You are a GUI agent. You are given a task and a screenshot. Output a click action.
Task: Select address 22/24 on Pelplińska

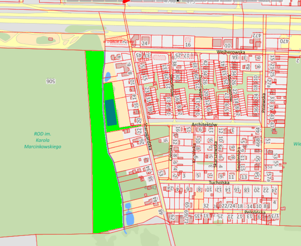pyautogui.click(x=228, y=206)
